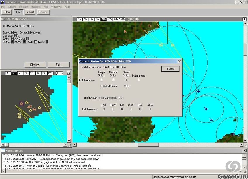This screenshot has height=179, width=248.
Task: Set main map zoom to 64x
Action: [x=116, y=19]
